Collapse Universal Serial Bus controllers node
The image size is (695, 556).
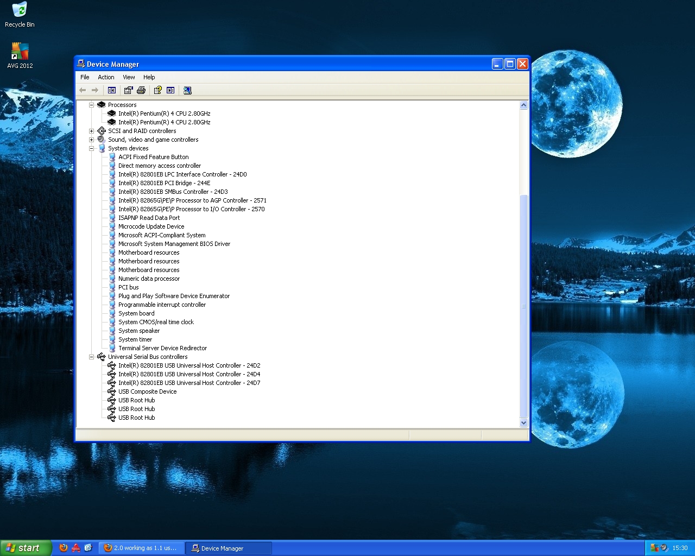click(92, 357)
